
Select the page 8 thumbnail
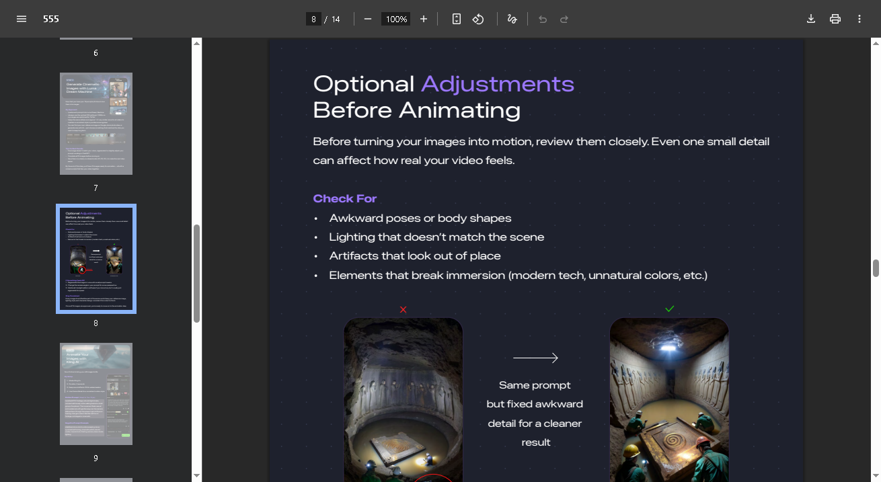[x=96, y=259]
